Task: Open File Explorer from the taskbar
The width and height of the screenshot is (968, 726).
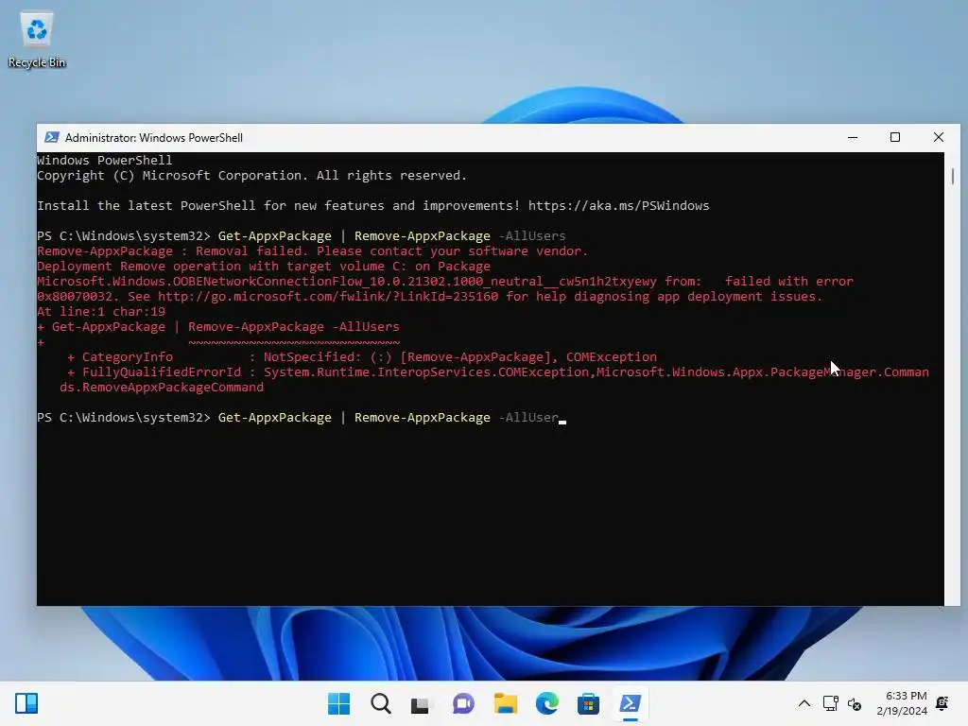Action: pos(505,703)
